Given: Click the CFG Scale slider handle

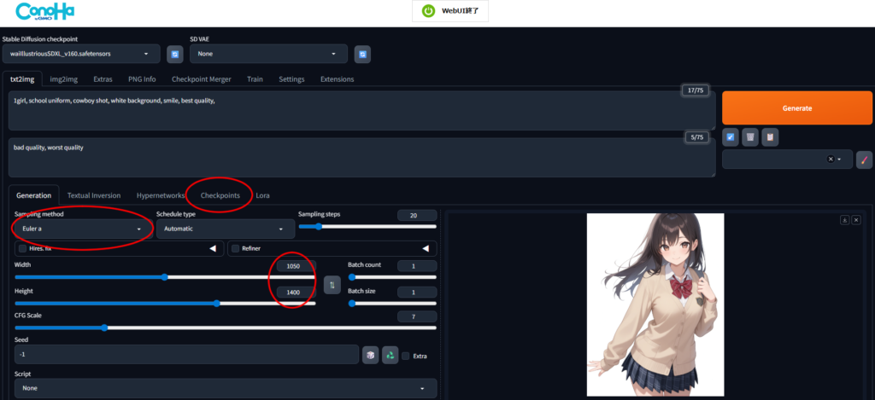Looking at the screenshot, I should pos(104,328).
